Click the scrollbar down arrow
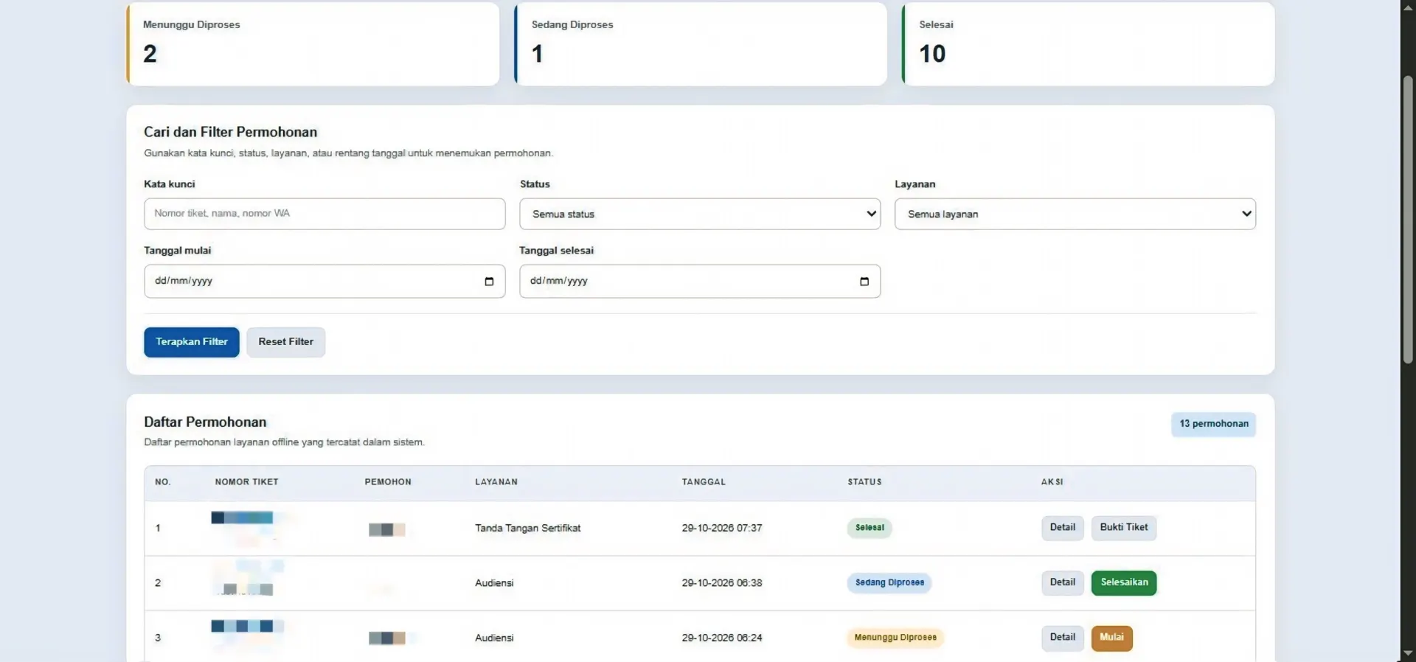The width and height of the screenshot is (1416, 662). pos(1408,653)
